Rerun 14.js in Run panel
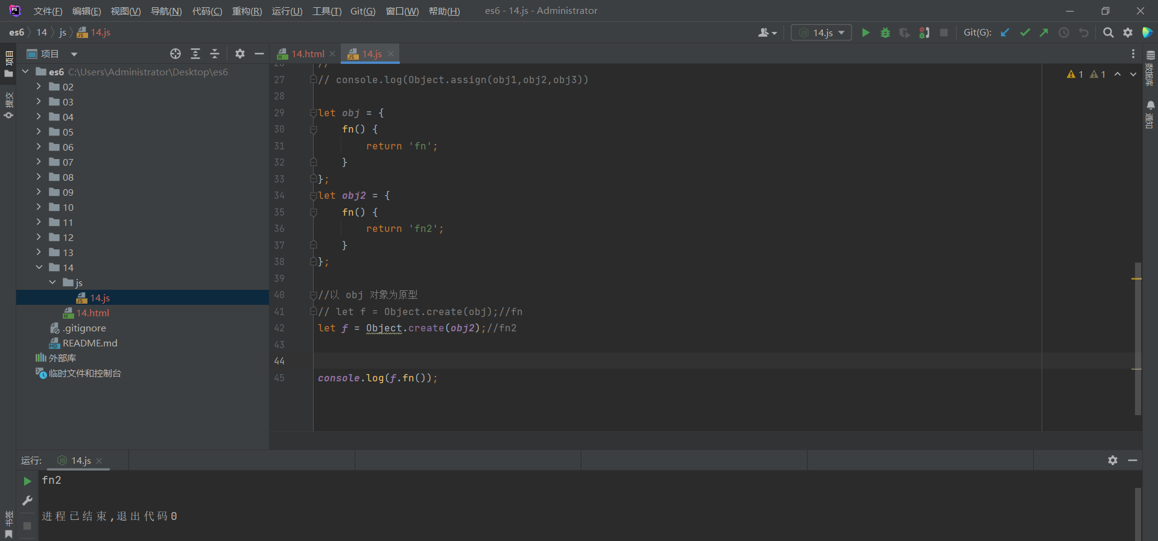This screenshot has height=541, width=1158. click(27, 481)
